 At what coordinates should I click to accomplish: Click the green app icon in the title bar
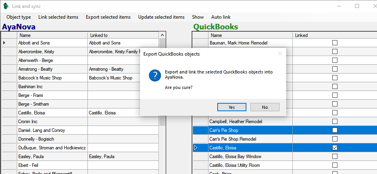[6, 6]
